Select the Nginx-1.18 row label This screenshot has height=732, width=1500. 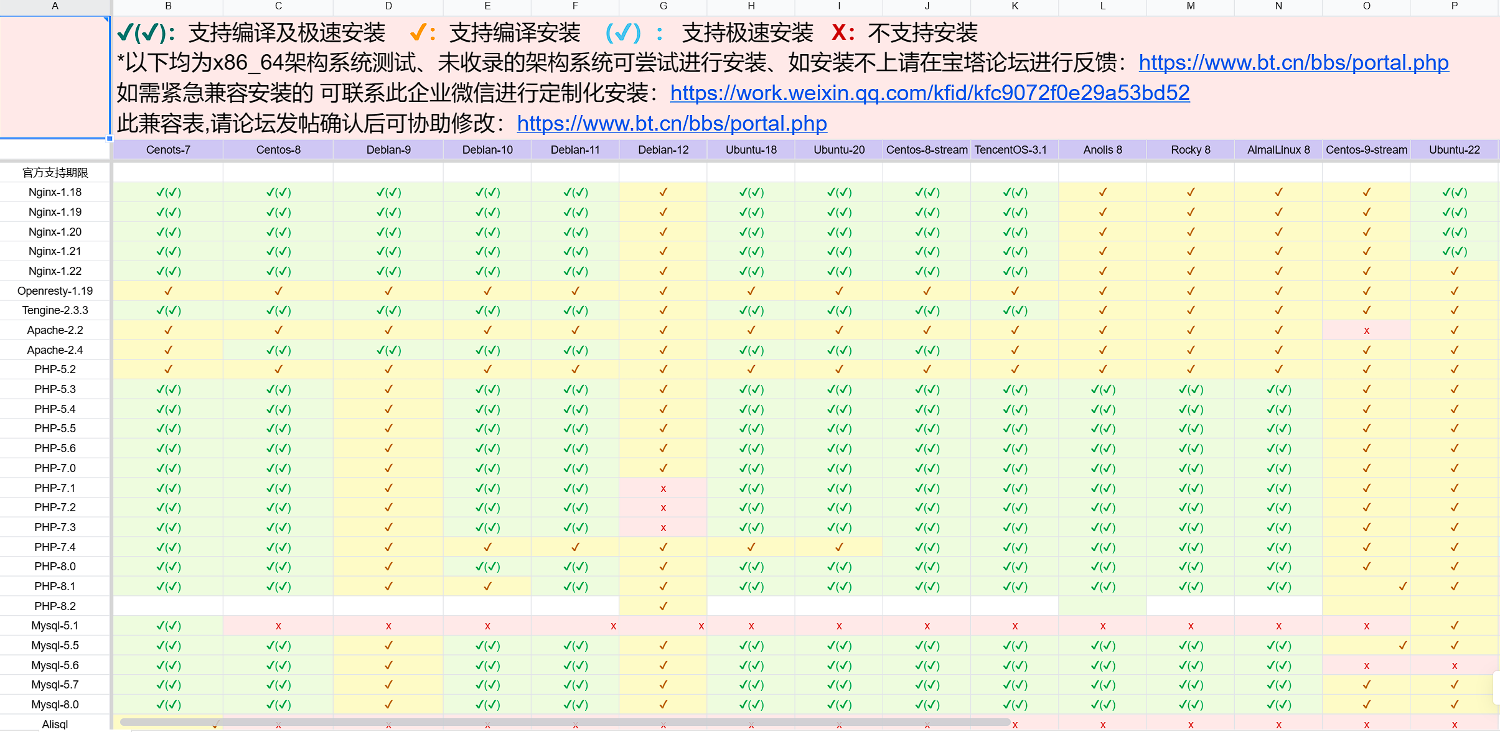[55, 192]
